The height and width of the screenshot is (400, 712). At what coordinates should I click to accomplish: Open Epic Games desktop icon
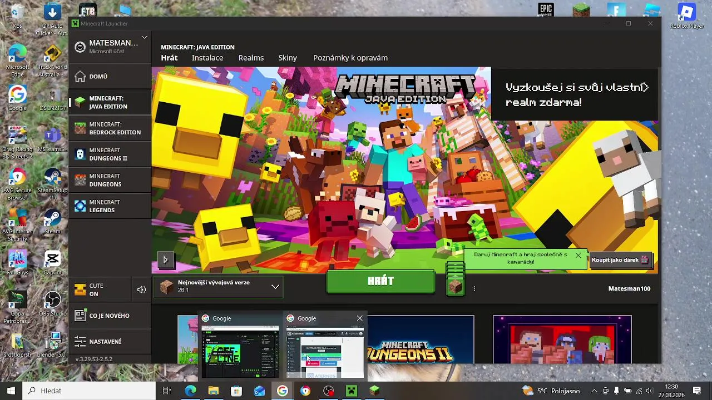click(x=546, y=9)
